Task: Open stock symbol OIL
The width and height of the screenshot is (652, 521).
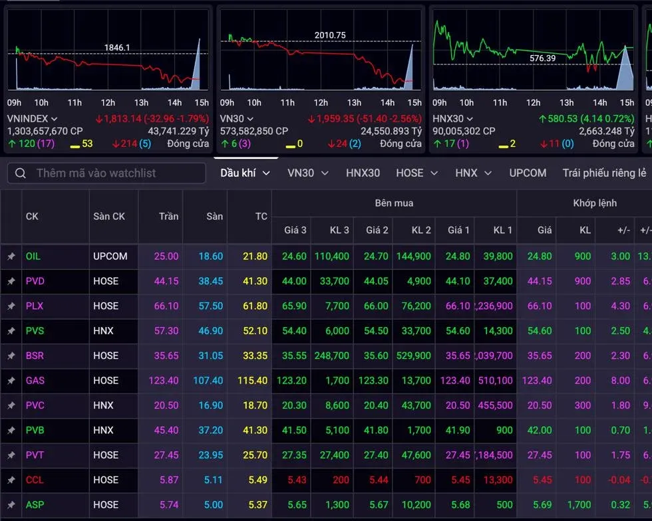Action: [x=33, y=257]
